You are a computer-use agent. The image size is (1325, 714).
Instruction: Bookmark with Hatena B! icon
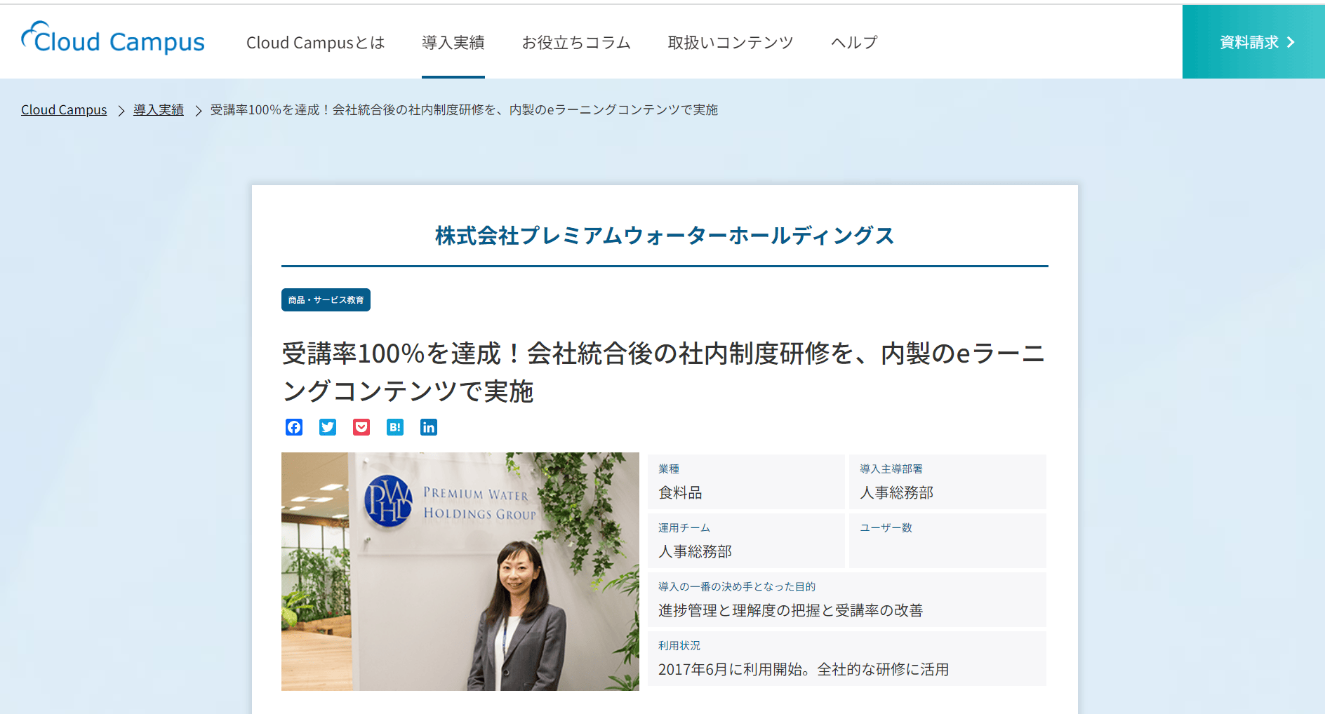click(x=395, y=427)
